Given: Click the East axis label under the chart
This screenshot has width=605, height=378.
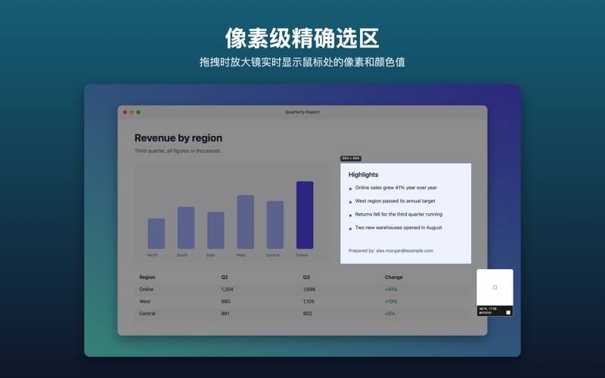Looking at the screenshot, I should coord(210,256).
